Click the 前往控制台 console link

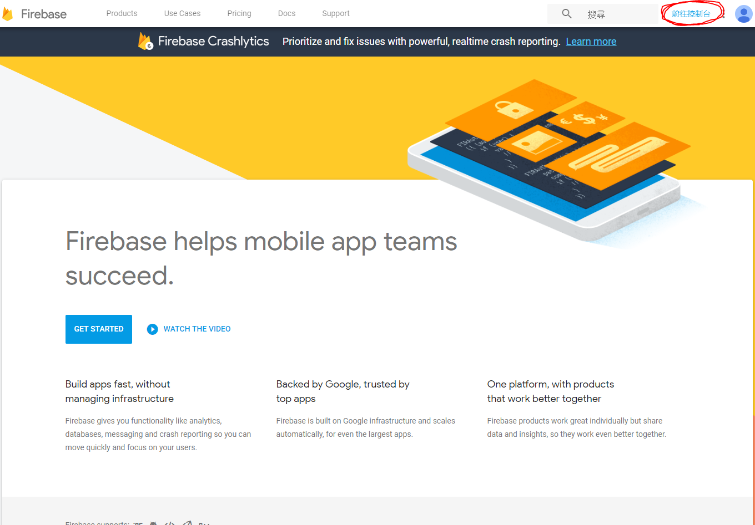[691, 14]
